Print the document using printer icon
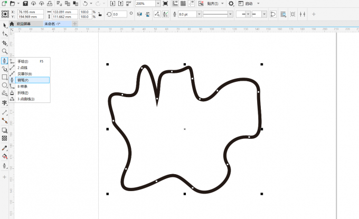The height and width of the screenshot is (219, 359). (x=50, y=4)
